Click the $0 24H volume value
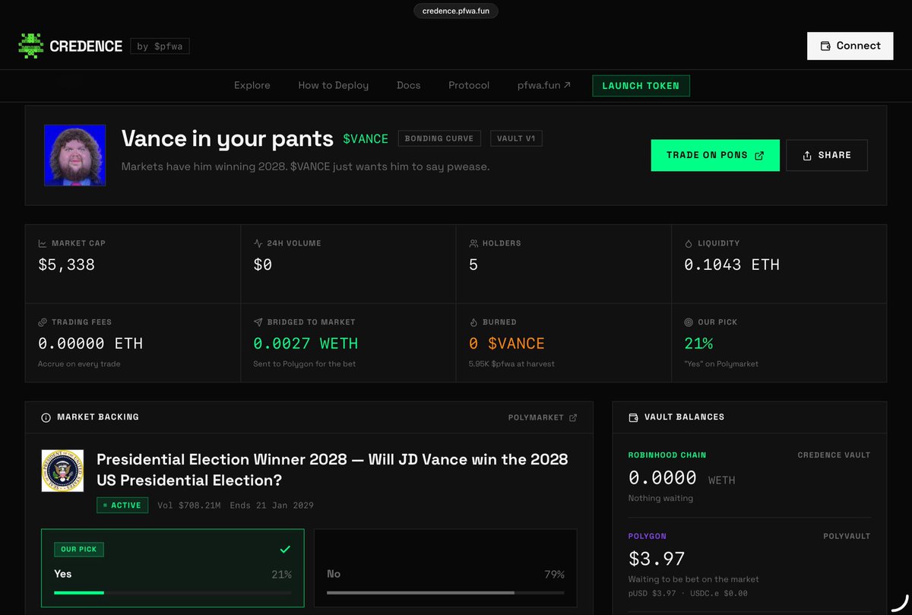The height and width of the screenshot is (615, 912). pos(263,265)
